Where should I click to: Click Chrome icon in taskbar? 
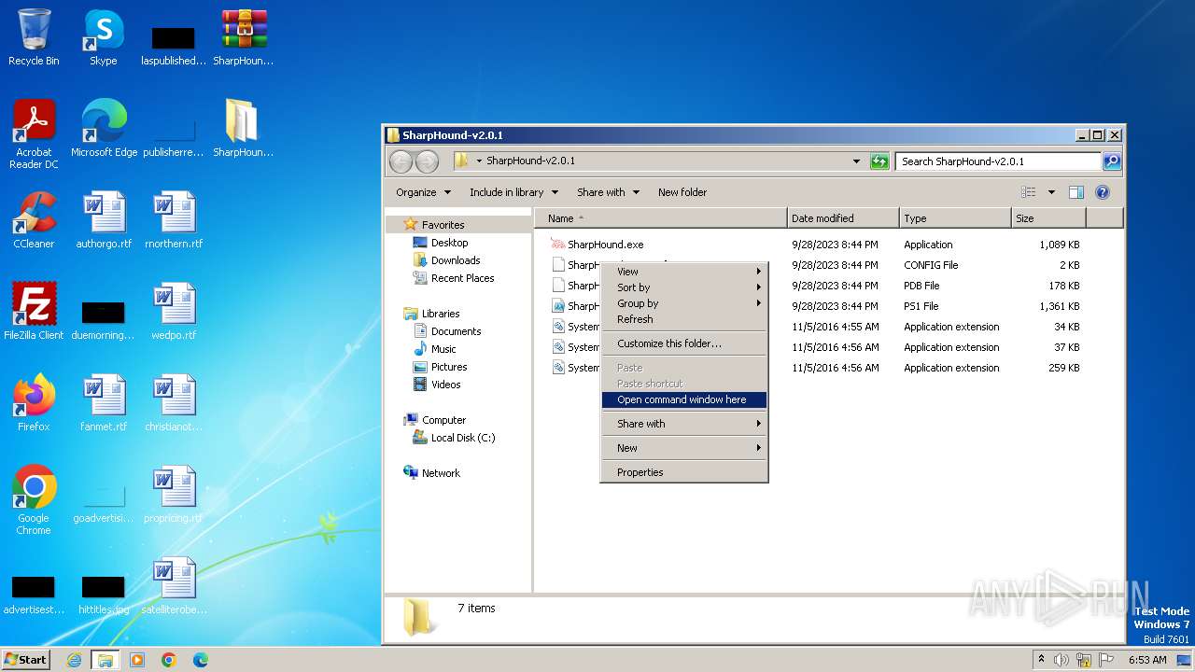click(x=169, y=660)
